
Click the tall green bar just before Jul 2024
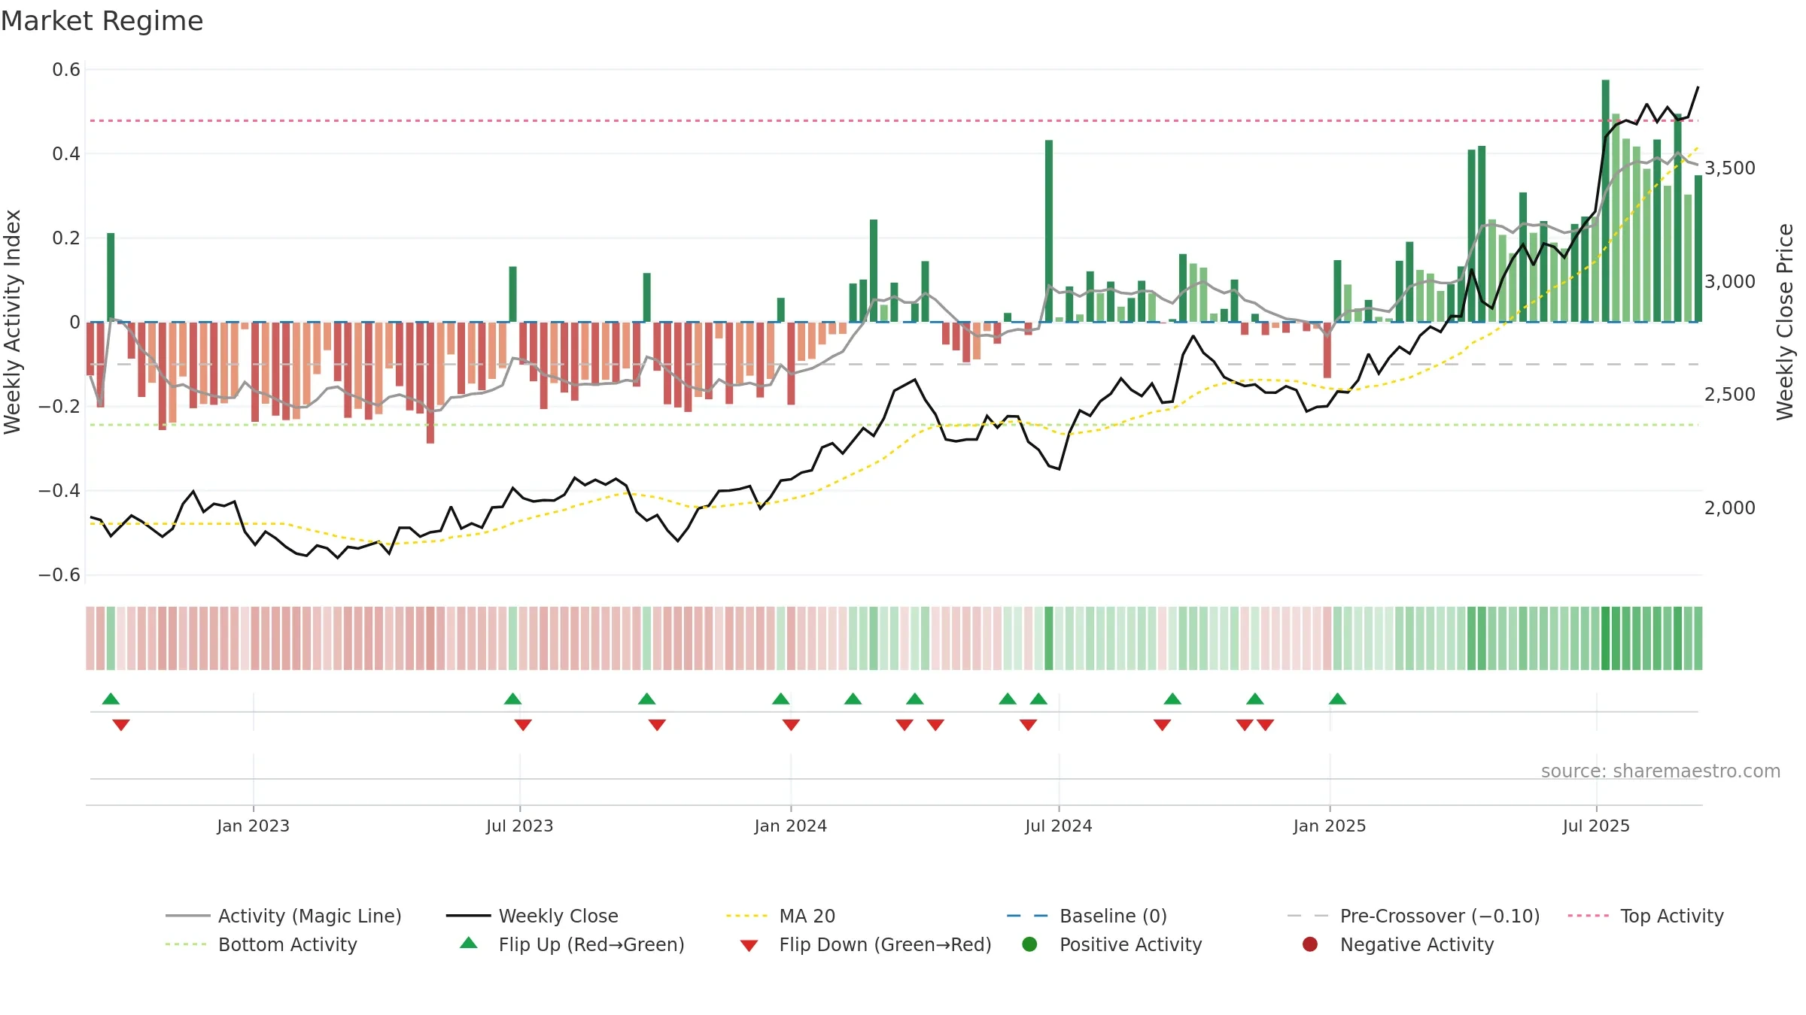coord(1049,231)
